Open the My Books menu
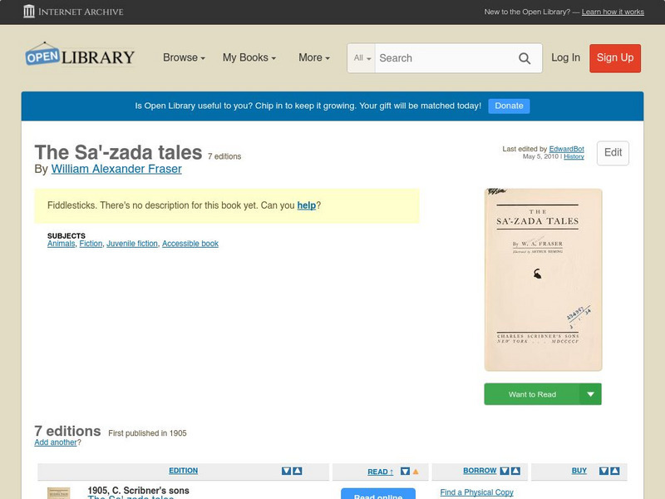Image resolution: width=665 pixels, height=499 pixels. (x=251, y=58)
